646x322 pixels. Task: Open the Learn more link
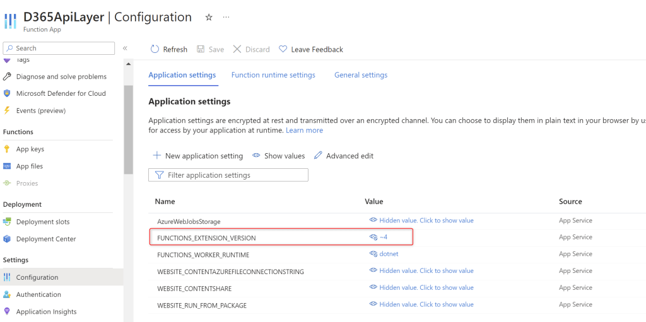coord(304,130)
